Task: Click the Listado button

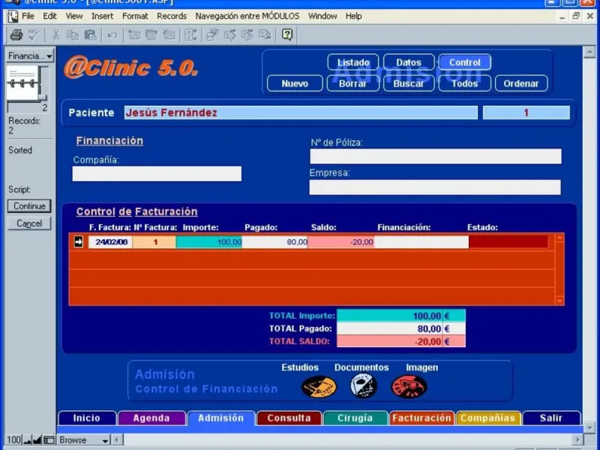Action: coord(352,62)
